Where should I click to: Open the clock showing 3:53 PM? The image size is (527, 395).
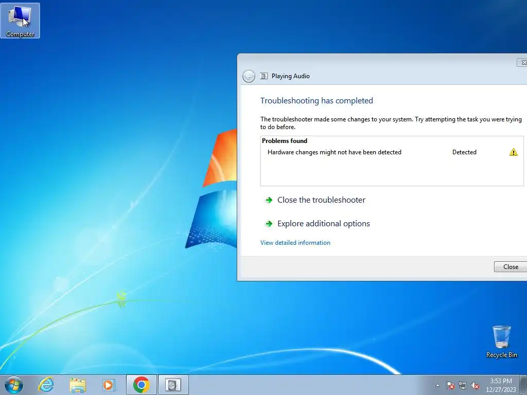click(x=501, y=385)
